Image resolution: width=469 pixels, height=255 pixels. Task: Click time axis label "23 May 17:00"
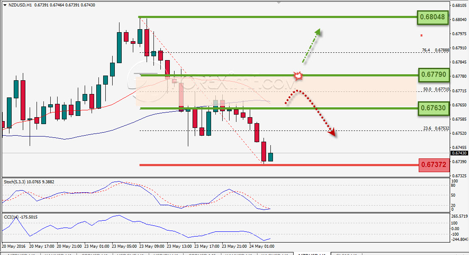coord(207,246)
